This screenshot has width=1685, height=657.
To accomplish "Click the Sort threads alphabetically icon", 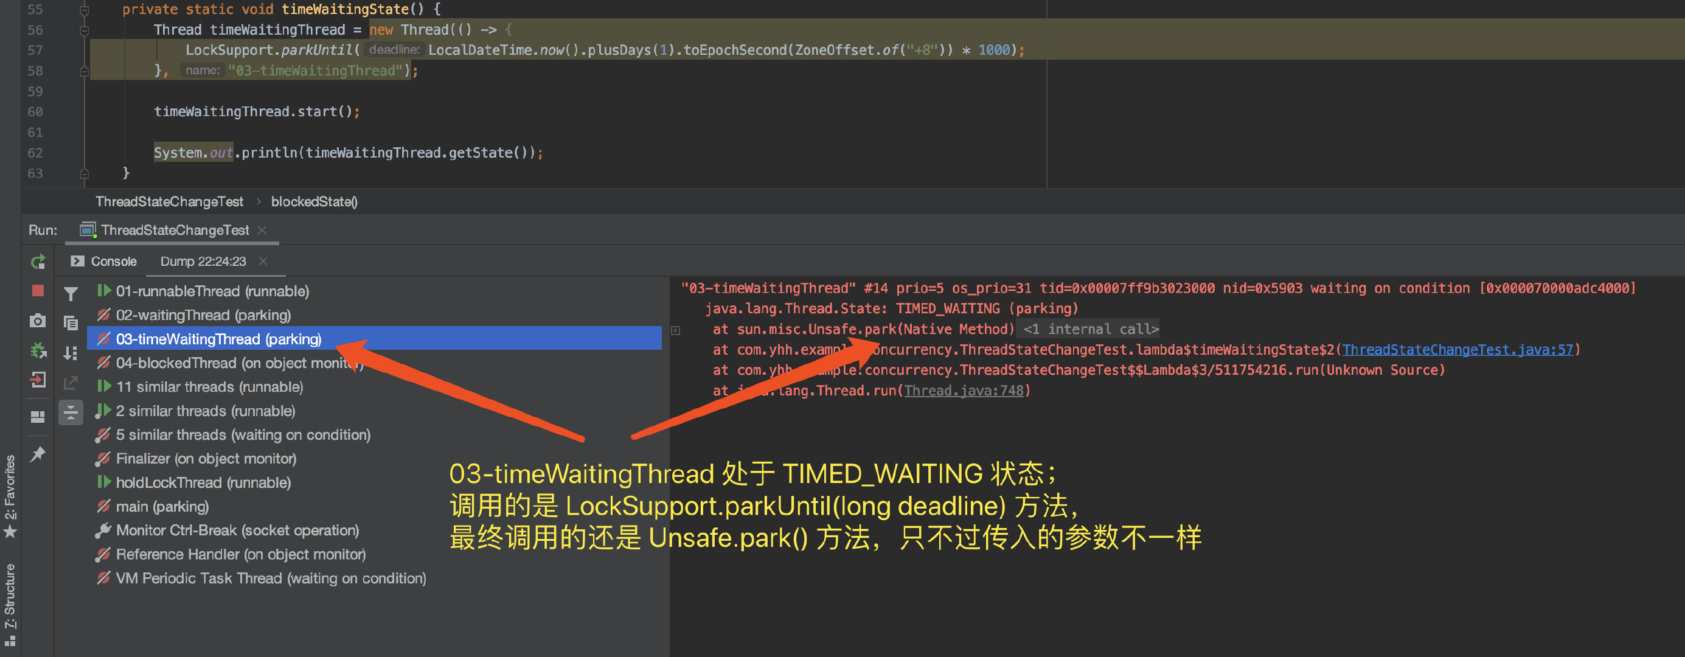I will coord(71,353).
